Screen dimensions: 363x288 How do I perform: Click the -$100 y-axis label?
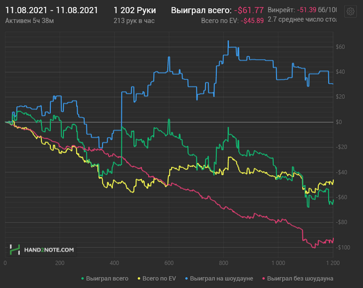click(x=343, y=248)
